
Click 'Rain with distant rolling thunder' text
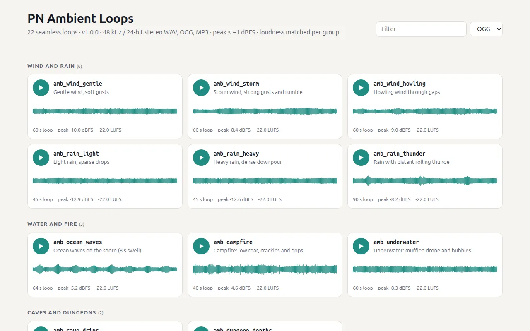point(412,162)
